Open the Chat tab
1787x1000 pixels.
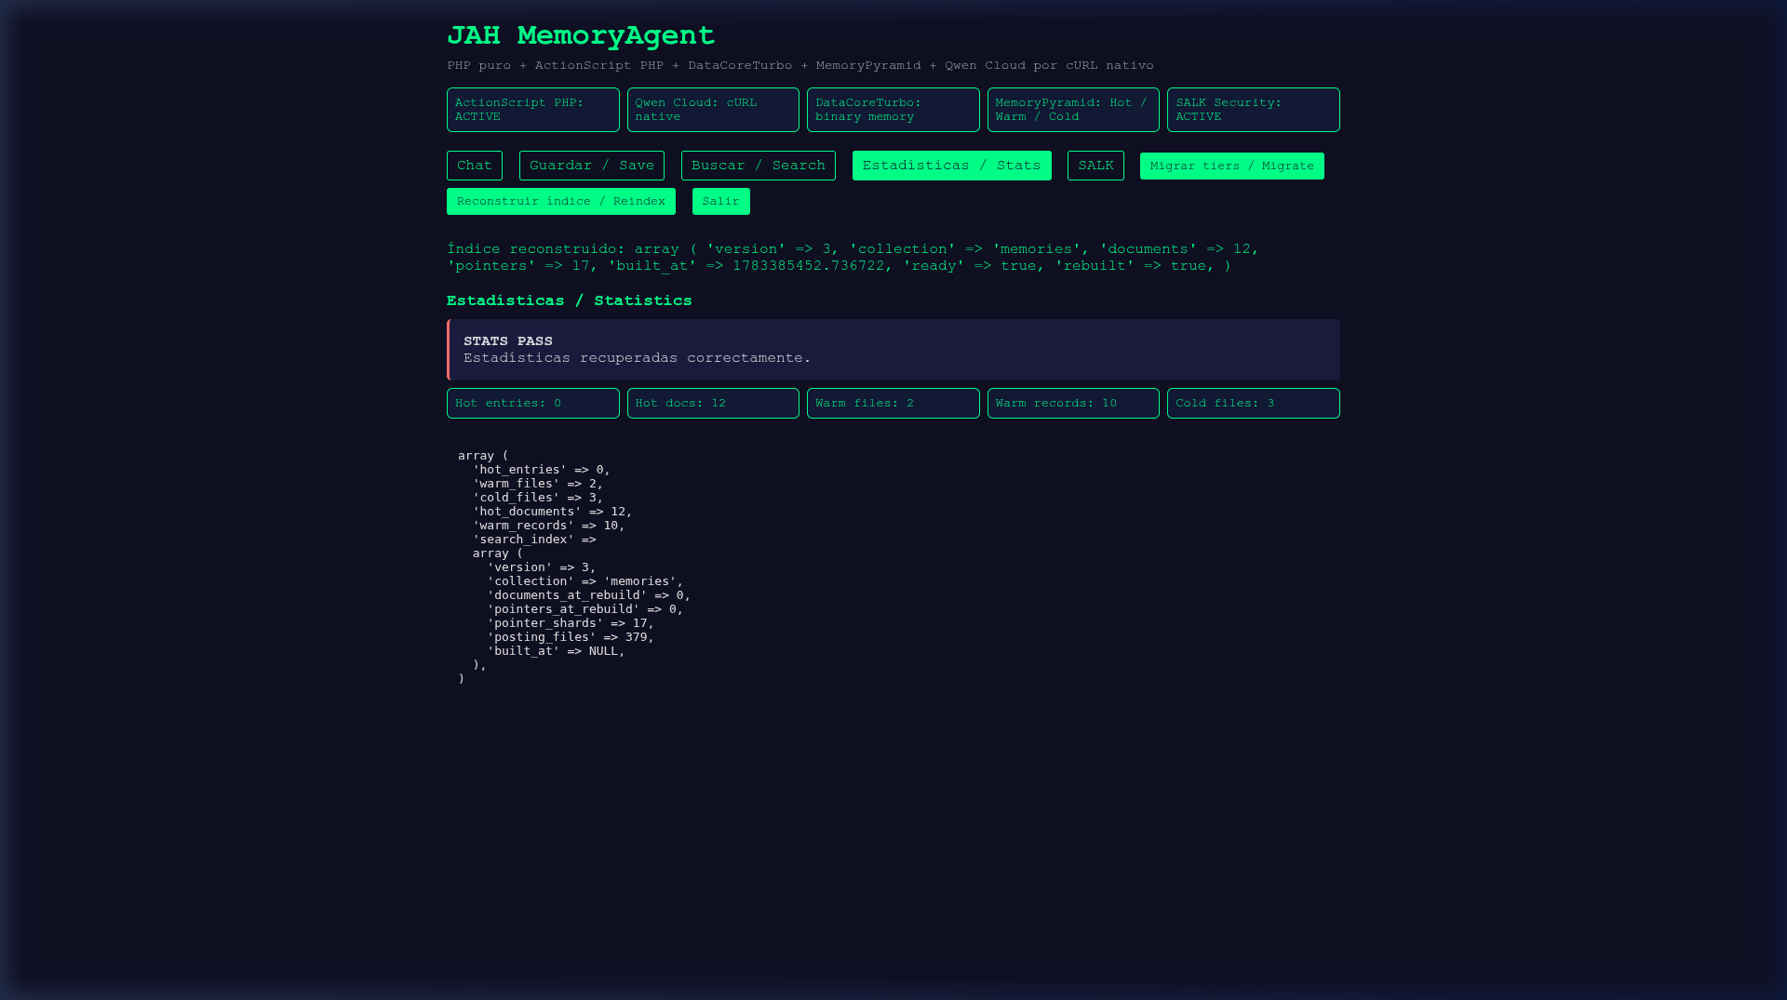(474, 166)
